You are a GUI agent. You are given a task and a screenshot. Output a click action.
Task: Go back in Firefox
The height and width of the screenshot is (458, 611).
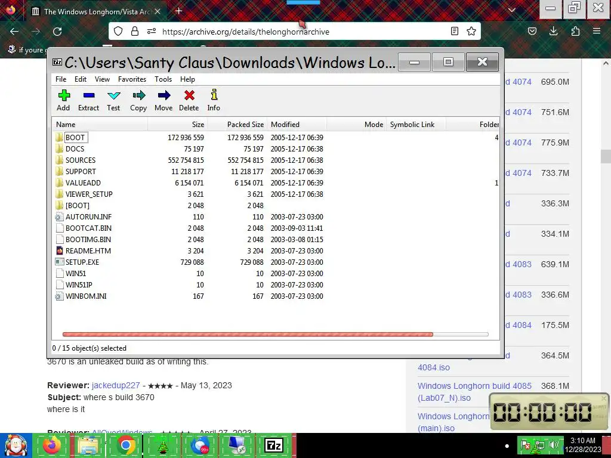pos(14,32)
